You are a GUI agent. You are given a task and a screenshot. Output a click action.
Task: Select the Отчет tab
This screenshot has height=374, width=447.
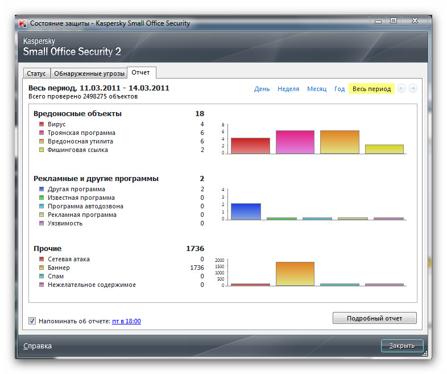[x=141, y=73]
